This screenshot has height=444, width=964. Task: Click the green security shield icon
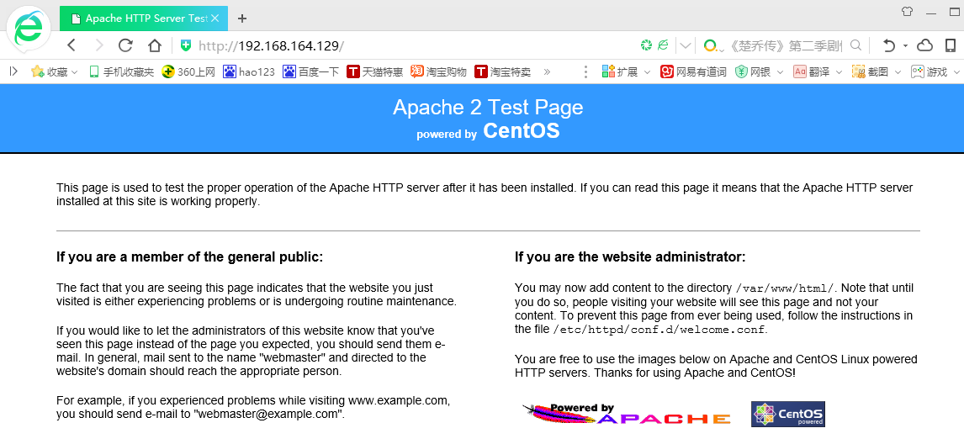pos(186,45)
